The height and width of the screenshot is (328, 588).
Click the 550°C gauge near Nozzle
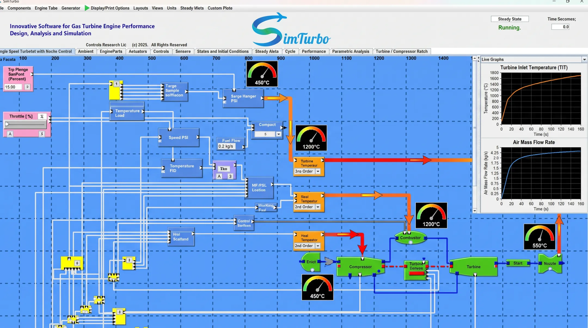coord(540,237)
